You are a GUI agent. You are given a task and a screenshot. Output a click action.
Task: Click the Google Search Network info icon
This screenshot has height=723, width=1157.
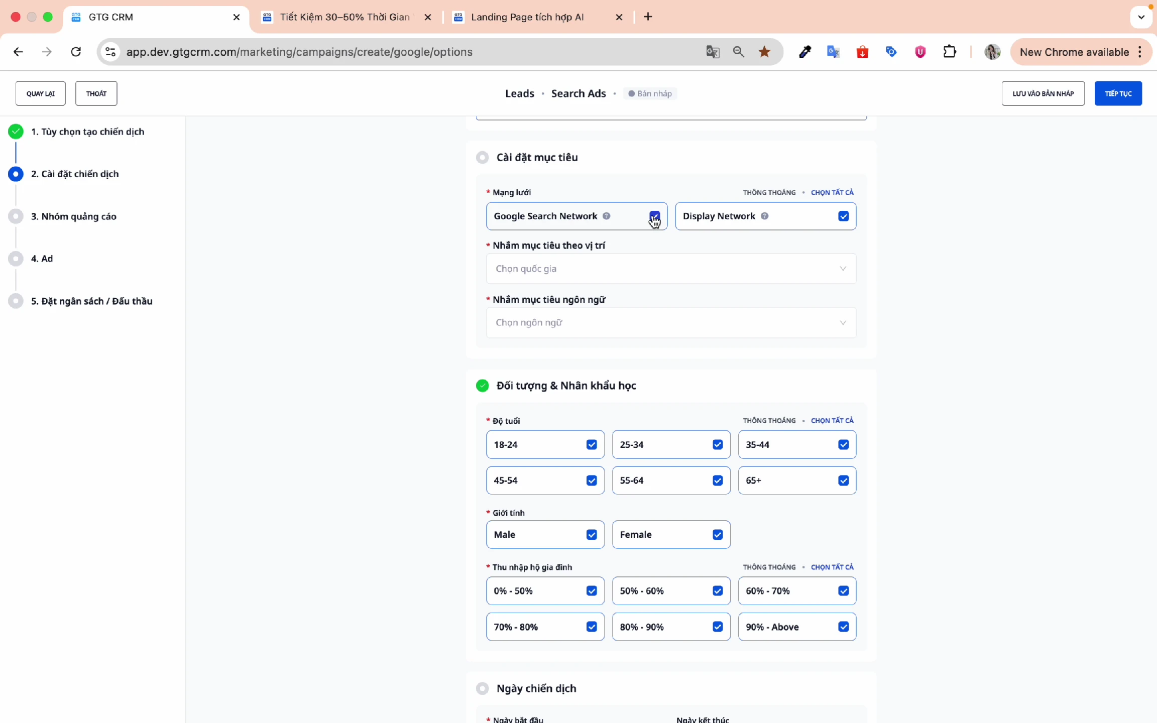(606, 216)
